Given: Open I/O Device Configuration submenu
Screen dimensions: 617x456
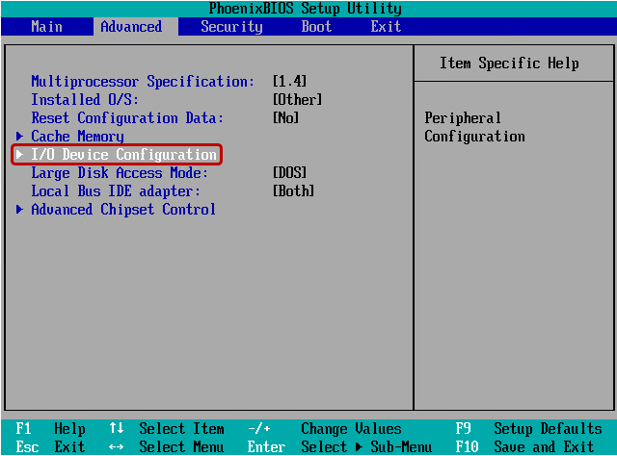Looking at the screenshot, I should pos(123,155).
